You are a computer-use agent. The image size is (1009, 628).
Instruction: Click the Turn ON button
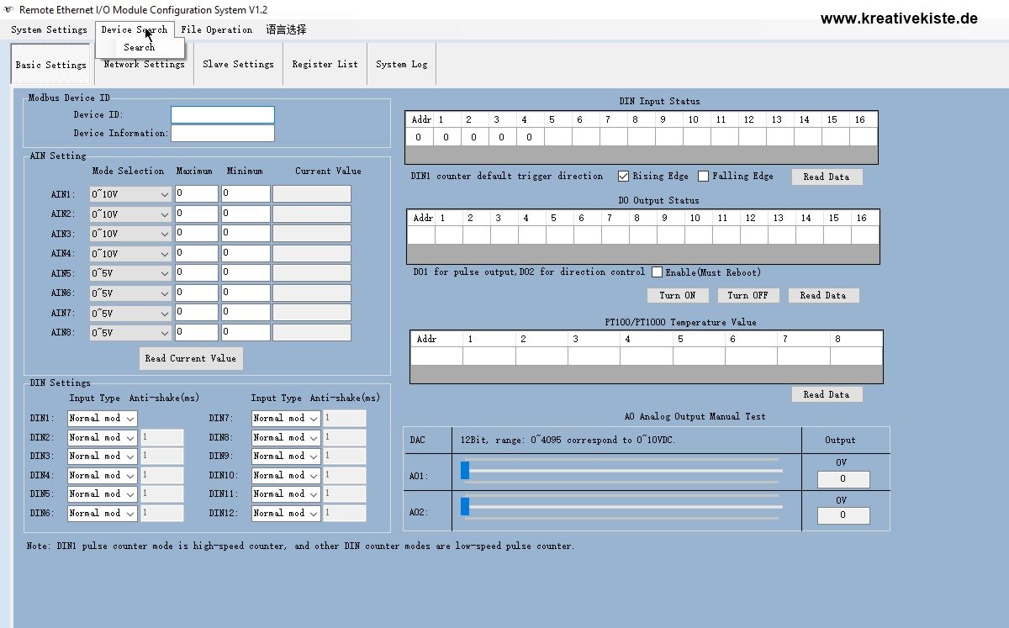[678, 296]
